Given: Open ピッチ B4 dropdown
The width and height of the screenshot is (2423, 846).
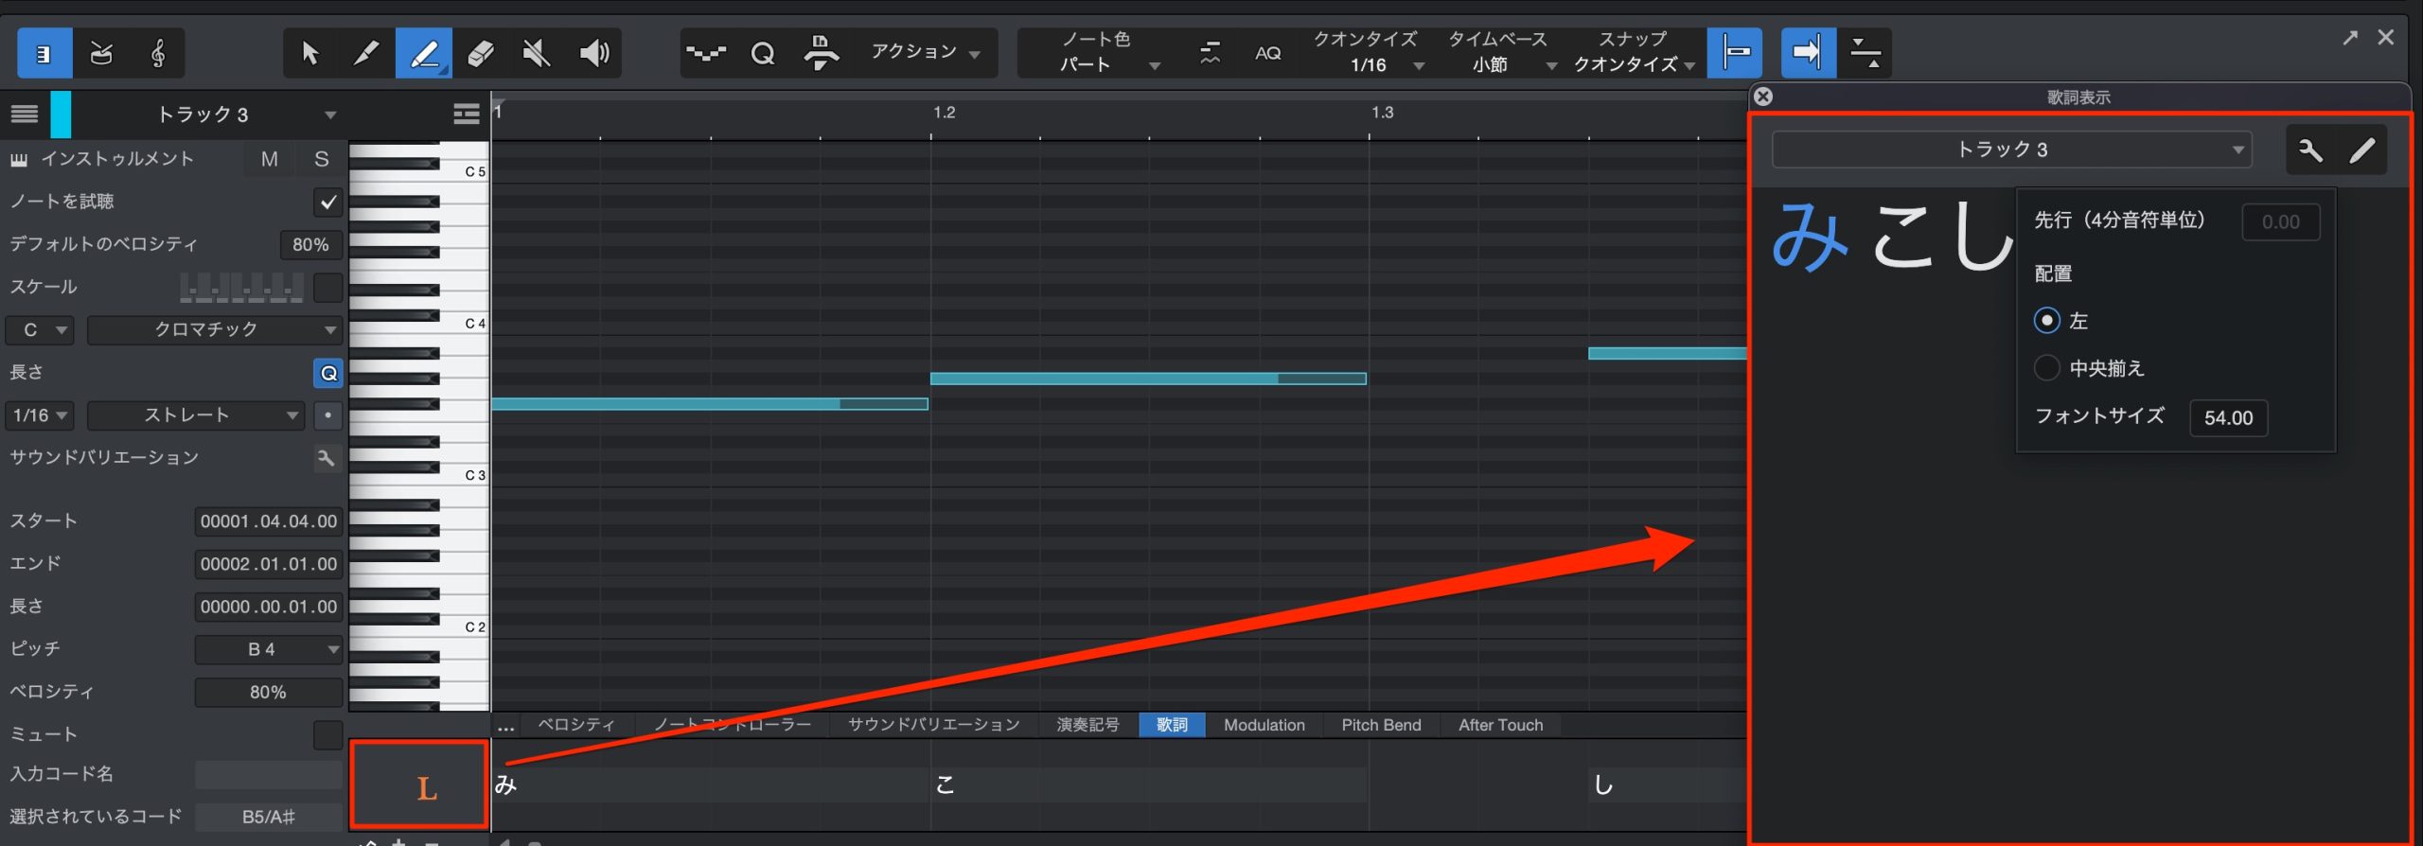Looking at the screenshot, I should pos(269,649).
